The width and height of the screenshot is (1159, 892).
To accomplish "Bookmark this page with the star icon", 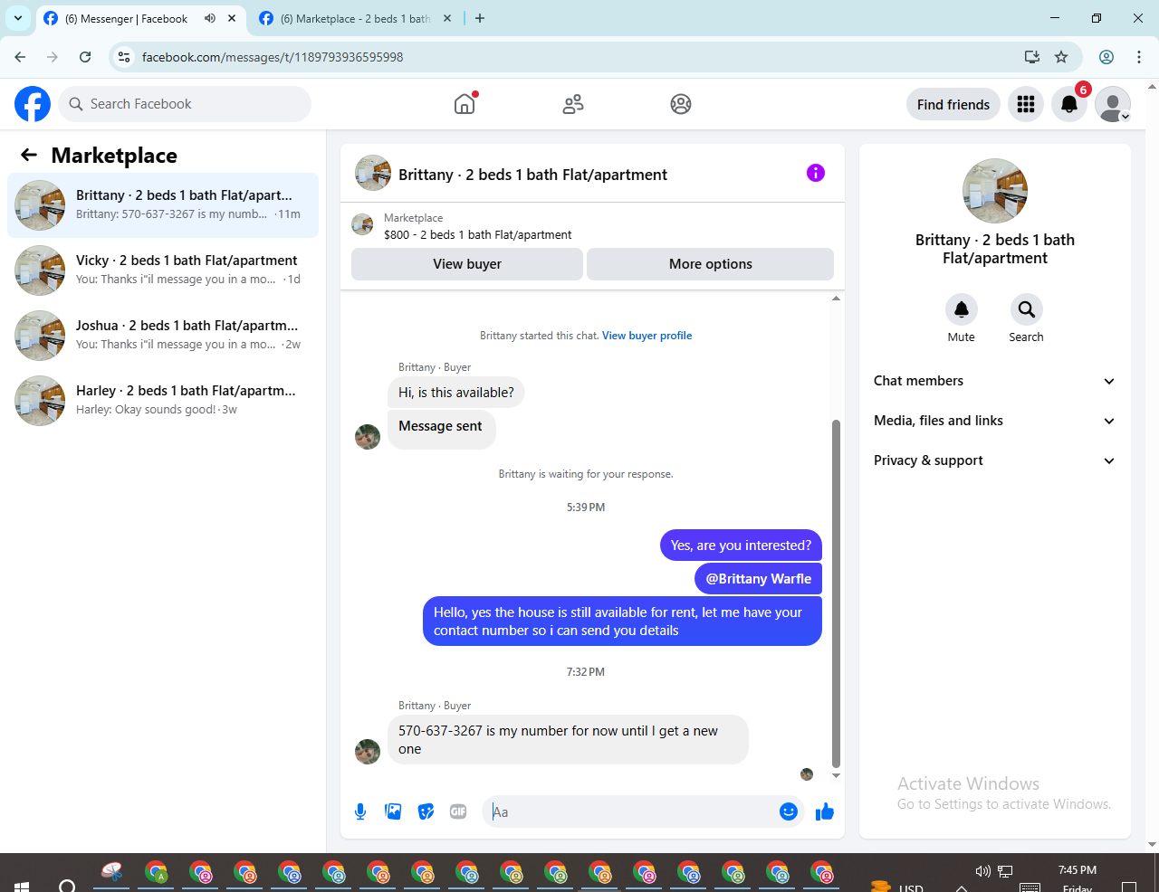I will tap(1061, 57).
